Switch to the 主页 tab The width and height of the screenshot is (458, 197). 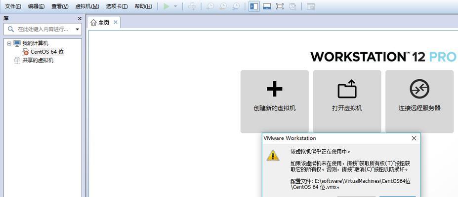click(104, 22)
